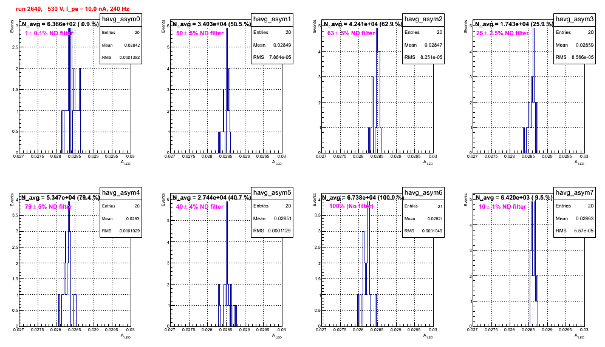This screenshot has height=347, width=605.
Task: Click the 79± 5% ND filter label
Action: [49, 207]
